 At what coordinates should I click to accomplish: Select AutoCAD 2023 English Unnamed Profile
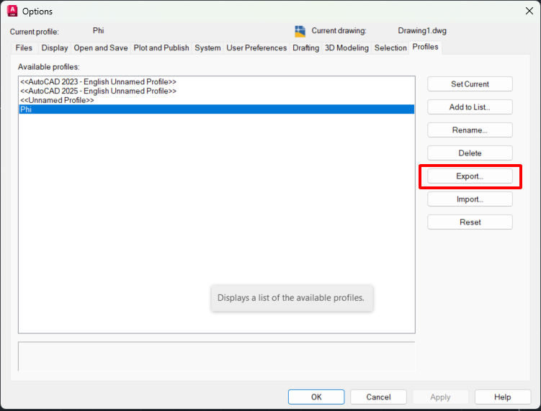point(217,82)
